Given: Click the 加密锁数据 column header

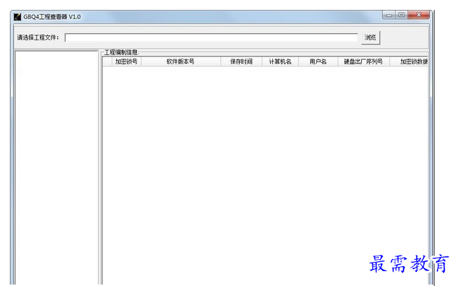Looking at the screenshot, I should (x=409, y=61).
